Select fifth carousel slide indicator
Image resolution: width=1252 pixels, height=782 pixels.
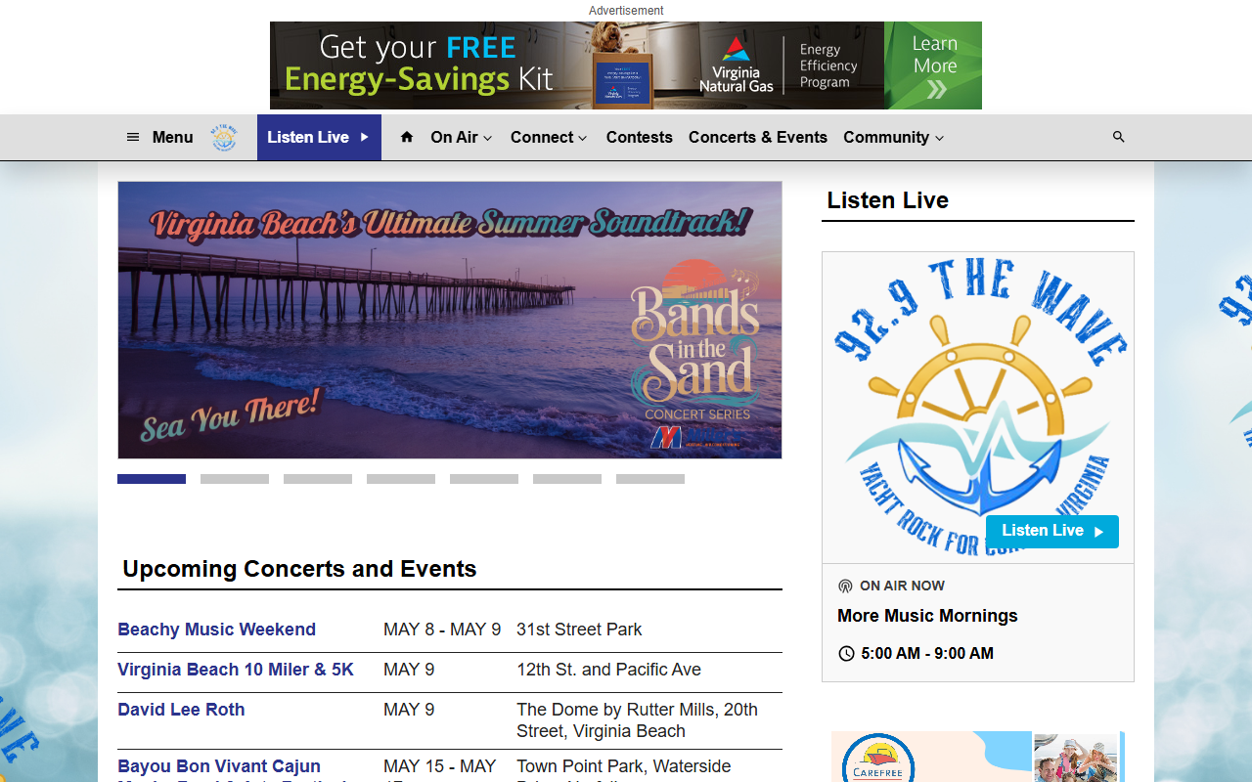(x=484, y=479)
